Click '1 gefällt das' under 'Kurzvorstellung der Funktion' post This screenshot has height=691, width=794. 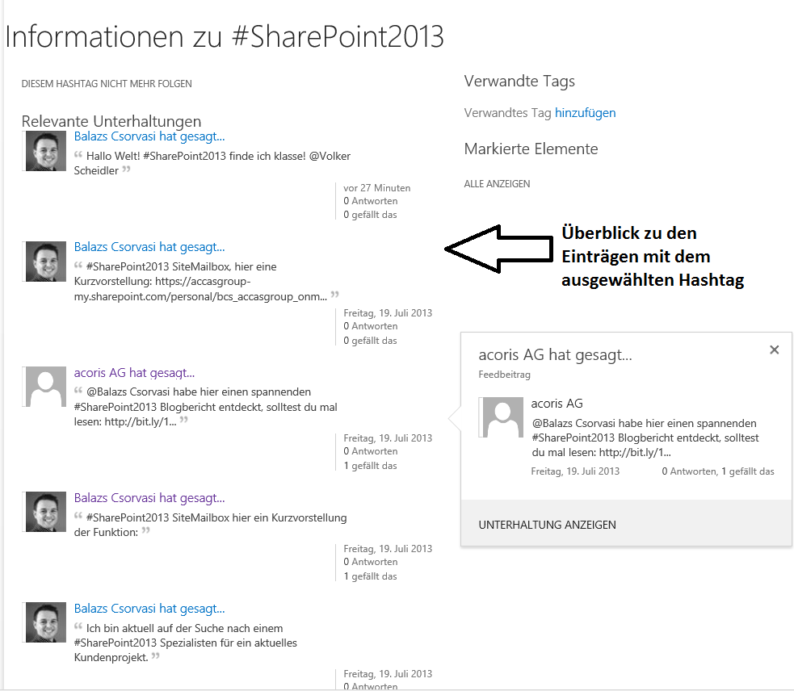[370, 576]
